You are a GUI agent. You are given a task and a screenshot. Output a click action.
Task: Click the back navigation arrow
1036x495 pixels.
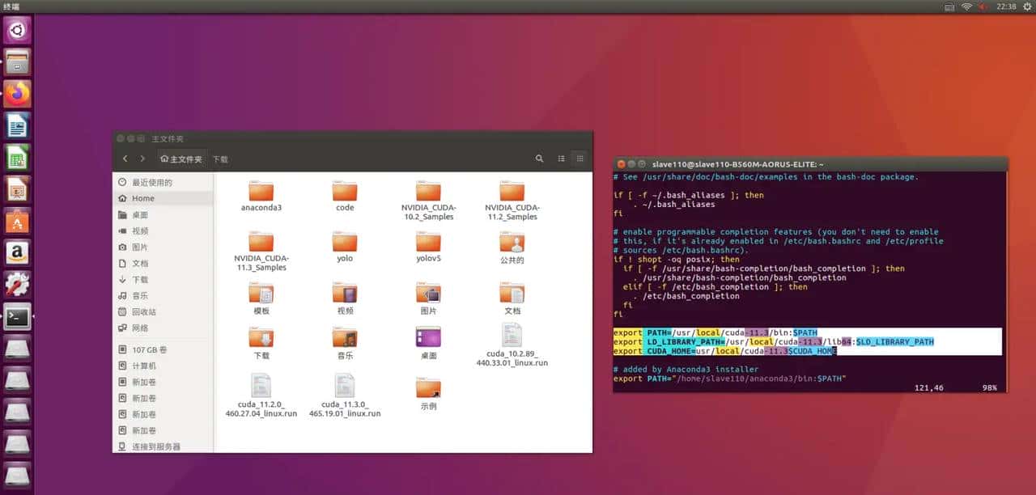point(124,159)
